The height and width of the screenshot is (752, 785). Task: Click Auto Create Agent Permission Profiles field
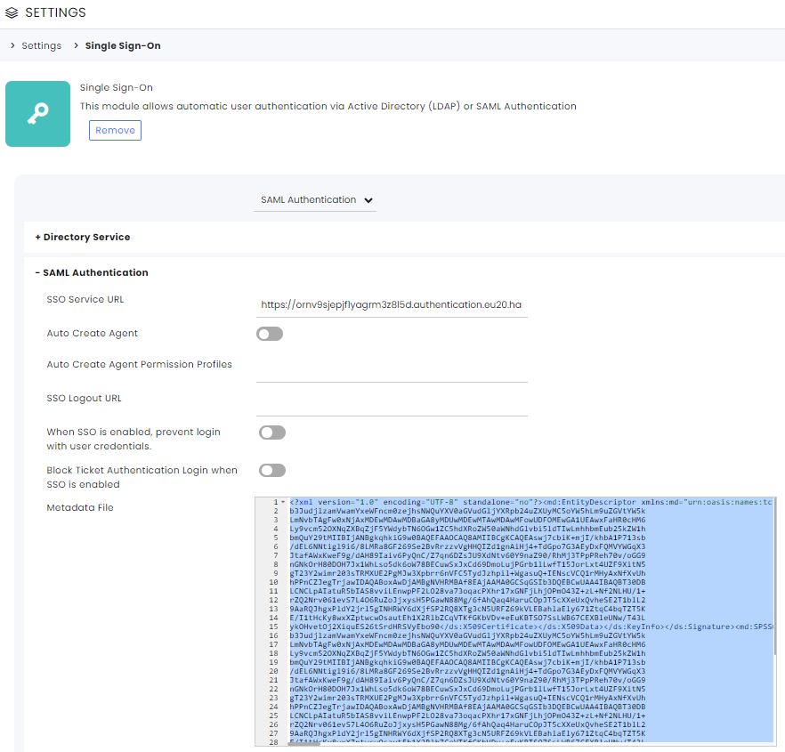tap(392, 369)
